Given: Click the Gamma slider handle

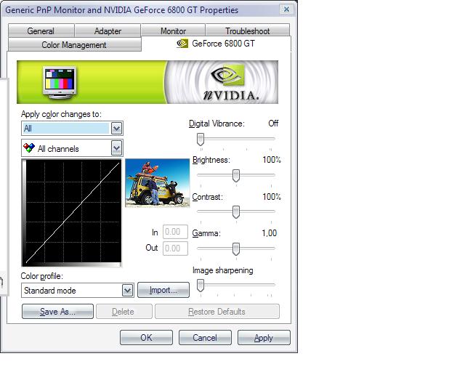Looking at the screenshot, I should tap(236, 249).
